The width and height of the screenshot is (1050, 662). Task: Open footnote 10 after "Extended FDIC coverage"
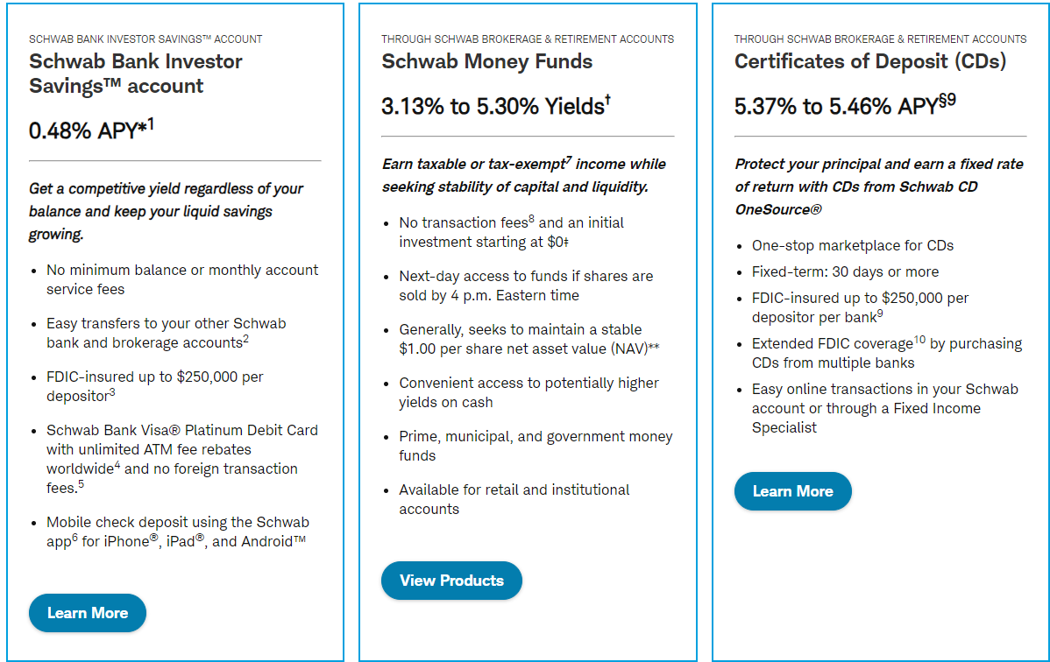pos(919,340)
